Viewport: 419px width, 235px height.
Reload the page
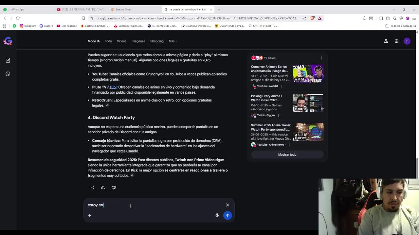(18, 18)
